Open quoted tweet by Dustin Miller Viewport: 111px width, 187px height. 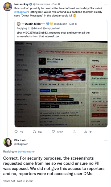[61, 31]
